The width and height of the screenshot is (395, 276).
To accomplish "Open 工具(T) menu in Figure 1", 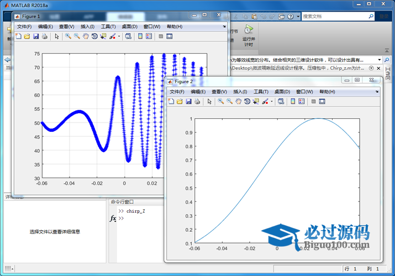I will 108,26.
